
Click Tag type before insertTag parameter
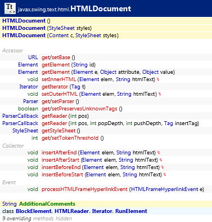(169, 123)
